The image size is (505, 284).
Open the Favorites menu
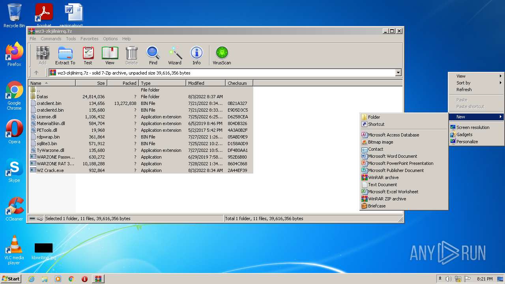click(90, 39)
